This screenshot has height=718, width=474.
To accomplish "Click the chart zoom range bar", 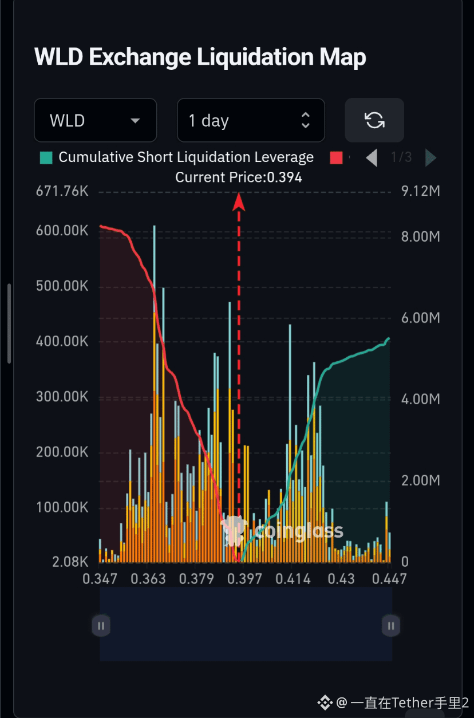I will tap(246, 624).
